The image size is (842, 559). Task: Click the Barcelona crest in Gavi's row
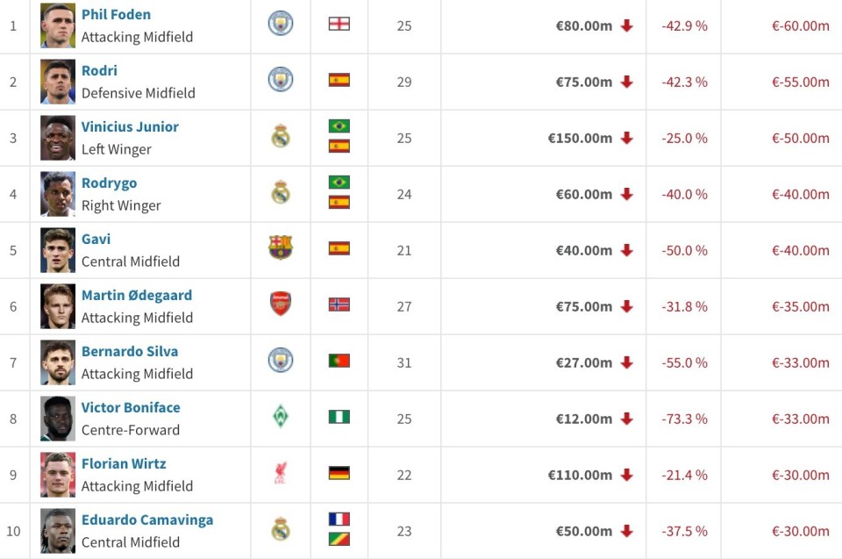281,248
